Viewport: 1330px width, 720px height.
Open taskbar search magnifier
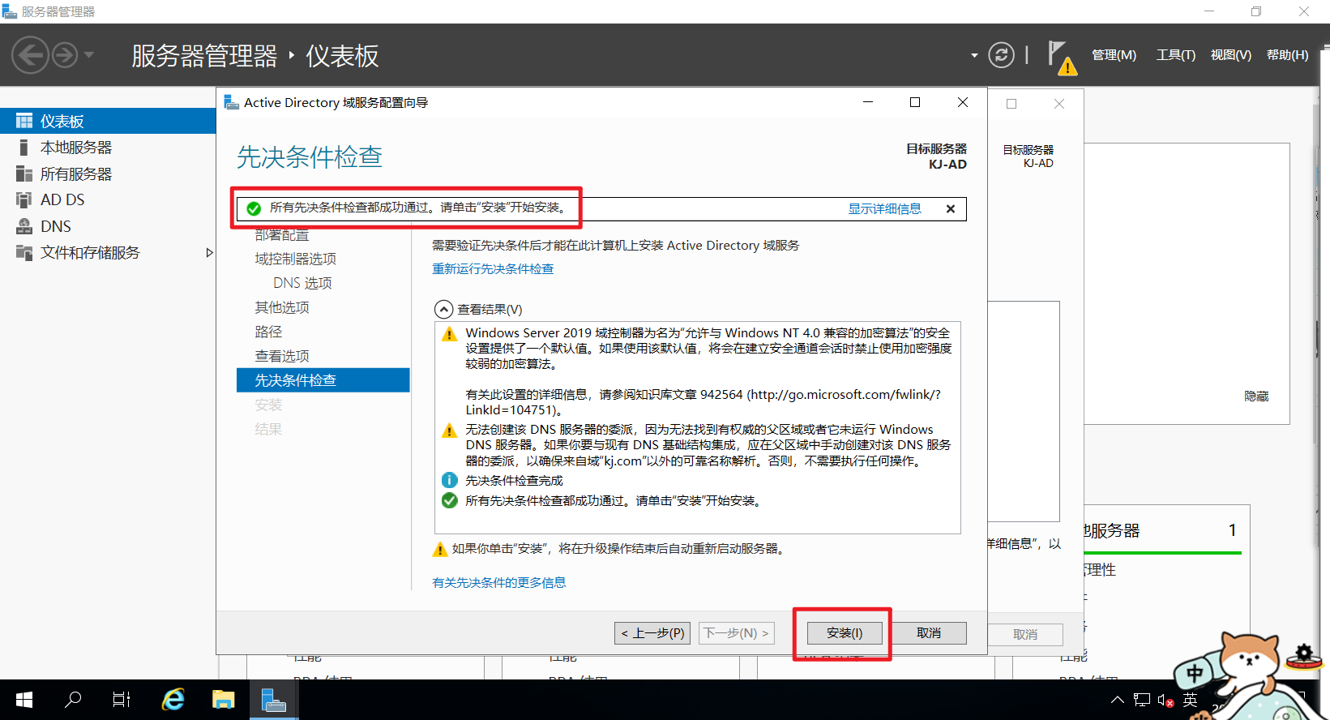click(x=73, y=699)
